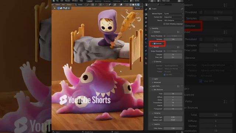The image size is (236, 133).
Task: Click the Filter Glossy value field
Action: 173,128
